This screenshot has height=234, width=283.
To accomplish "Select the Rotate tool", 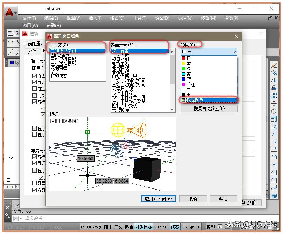I will click(x=274, y=111).
